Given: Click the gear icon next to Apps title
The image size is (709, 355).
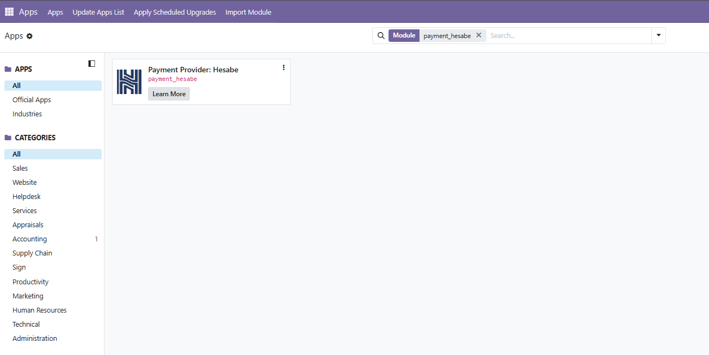Looking at the screenshot, I should [29, 36].
